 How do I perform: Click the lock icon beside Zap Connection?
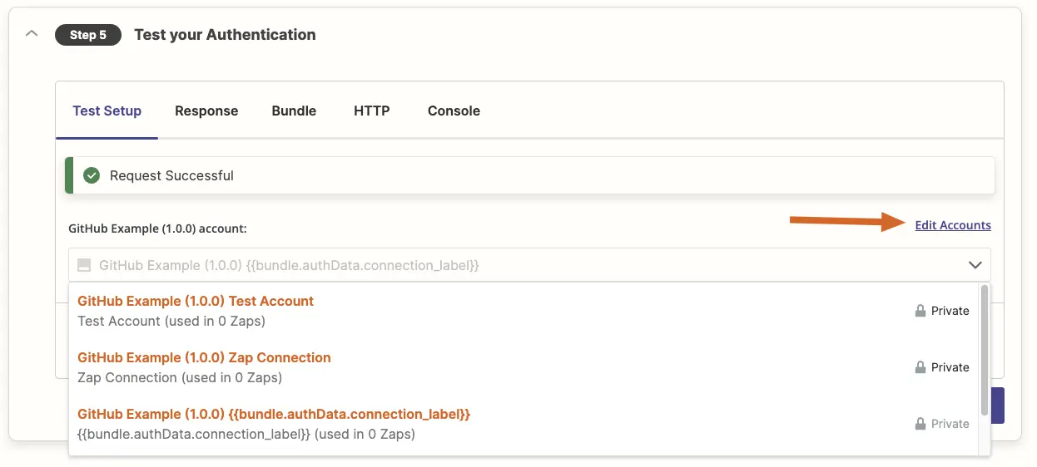920,367
